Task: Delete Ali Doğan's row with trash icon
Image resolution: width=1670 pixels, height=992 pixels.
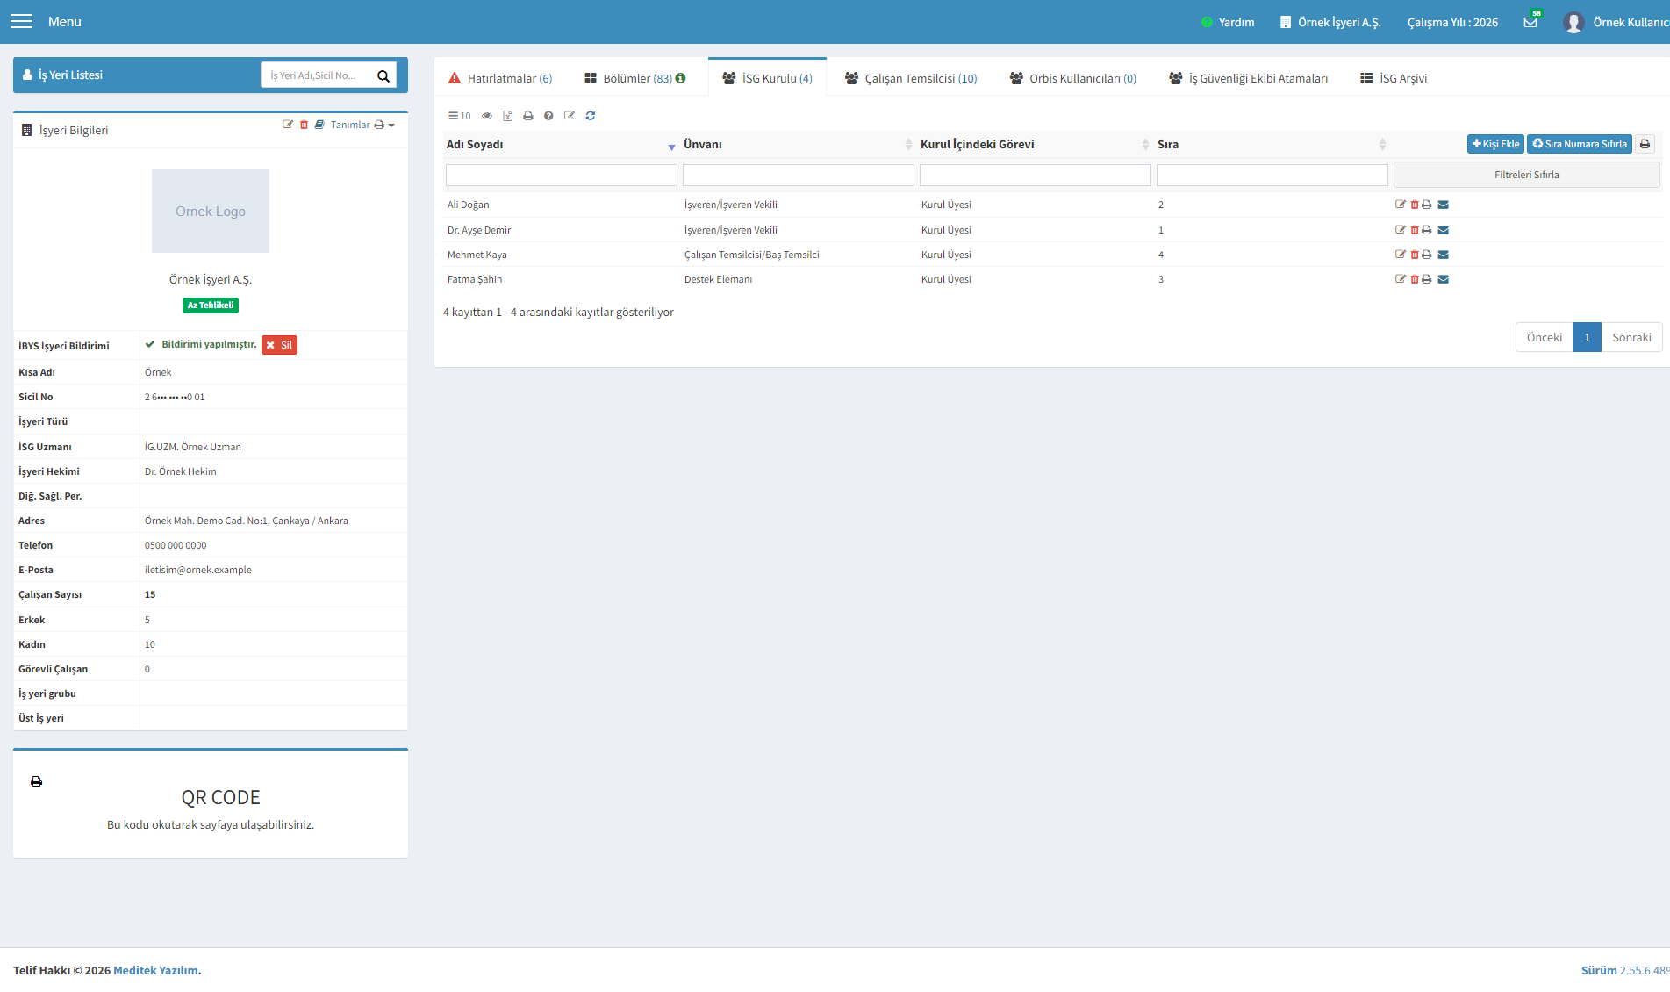Action: pos(1415,205)
